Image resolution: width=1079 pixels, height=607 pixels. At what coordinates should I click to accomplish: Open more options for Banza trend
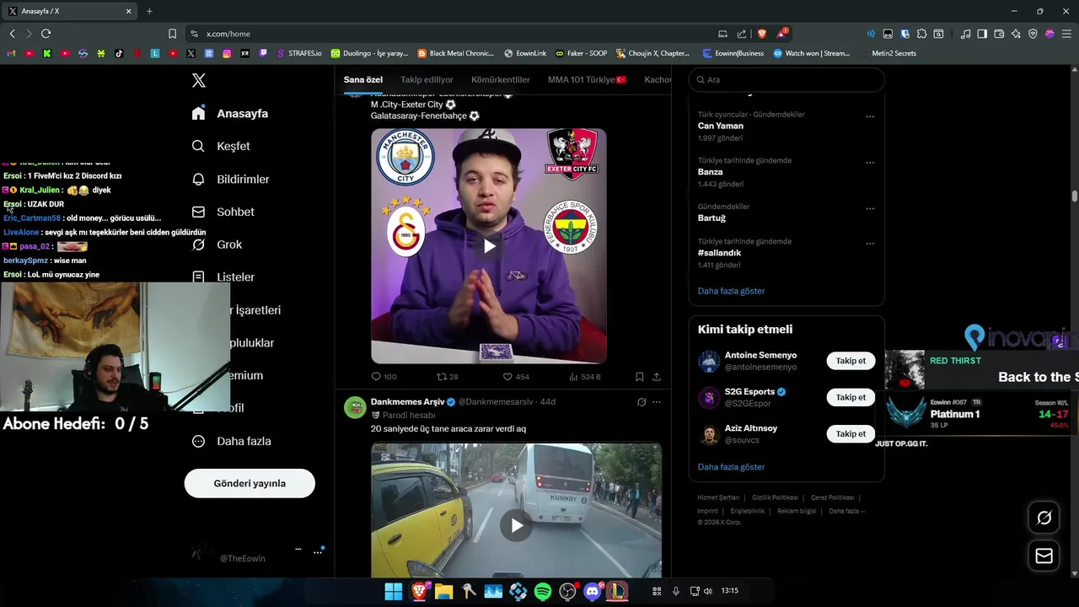(x=870, y=163)
